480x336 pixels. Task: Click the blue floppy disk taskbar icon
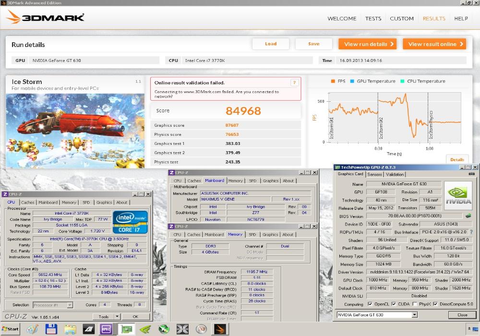point(51,329)
